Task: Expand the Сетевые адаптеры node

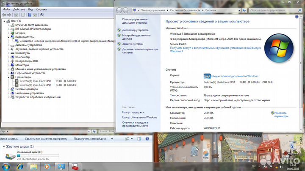Action: pos(8,89)
